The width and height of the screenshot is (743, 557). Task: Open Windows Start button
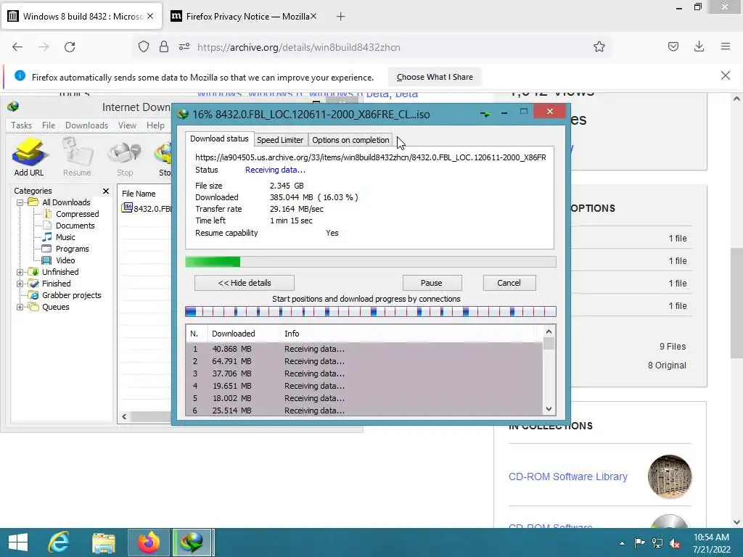click(x=18, y=542)
